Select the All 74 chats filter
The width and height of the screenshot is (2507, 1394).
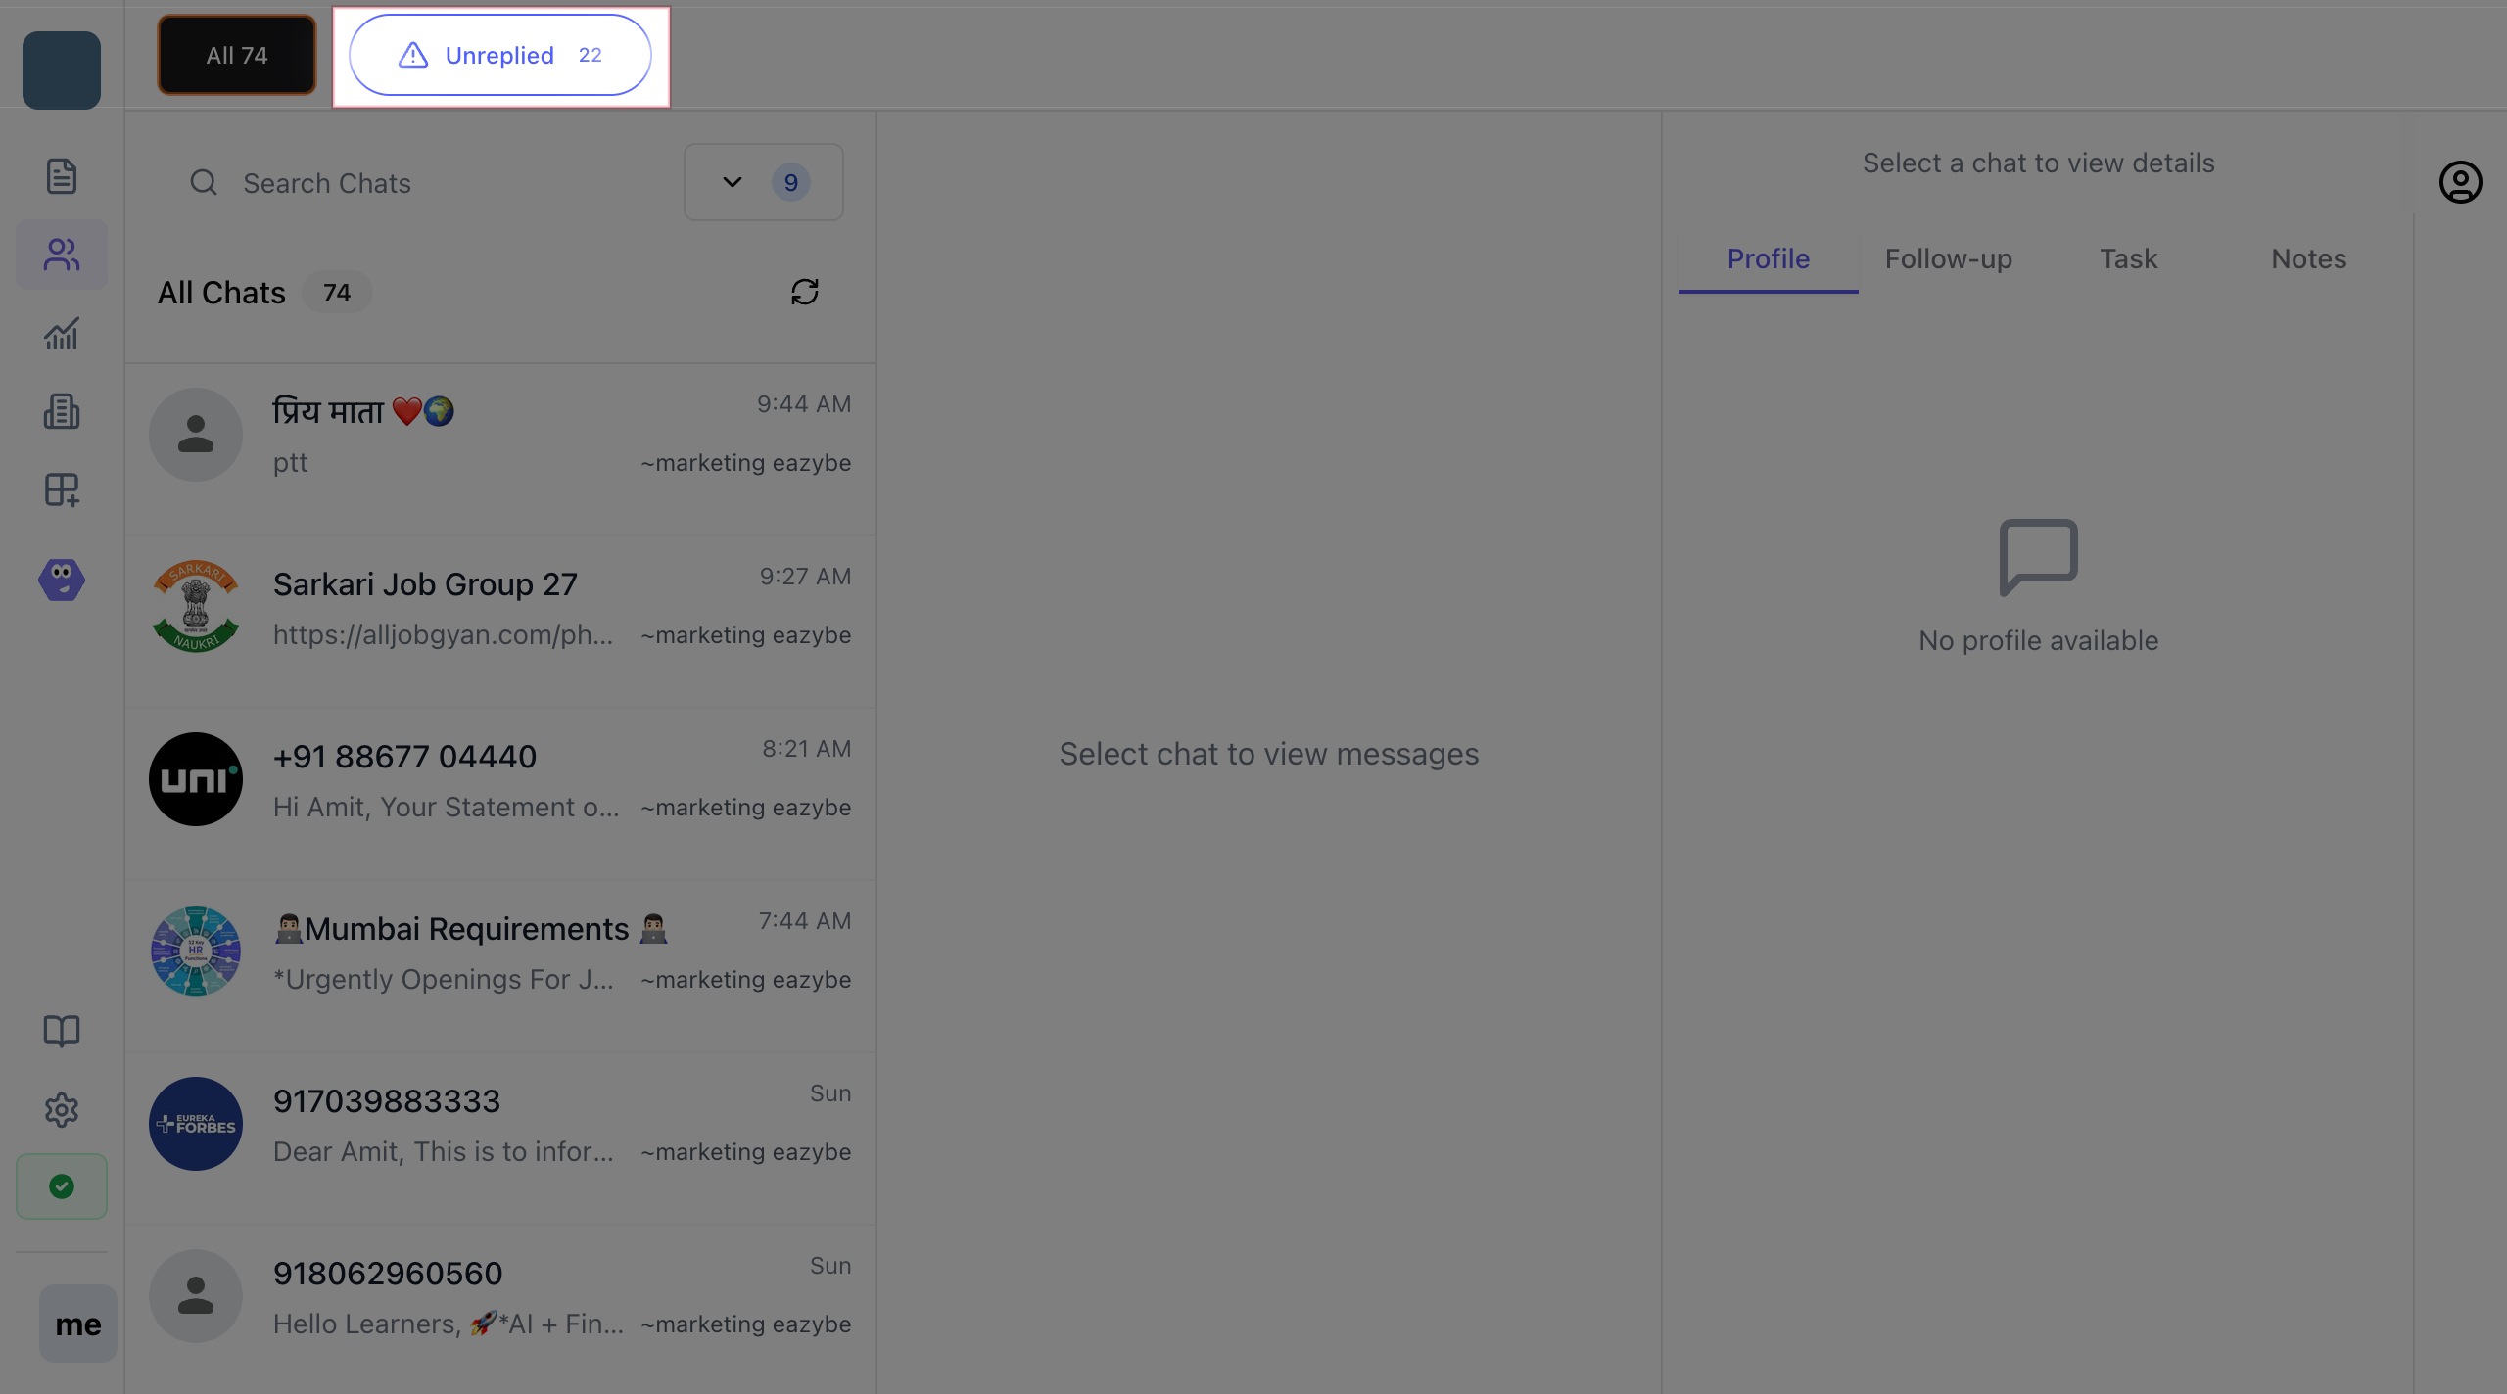click(236, 55)
